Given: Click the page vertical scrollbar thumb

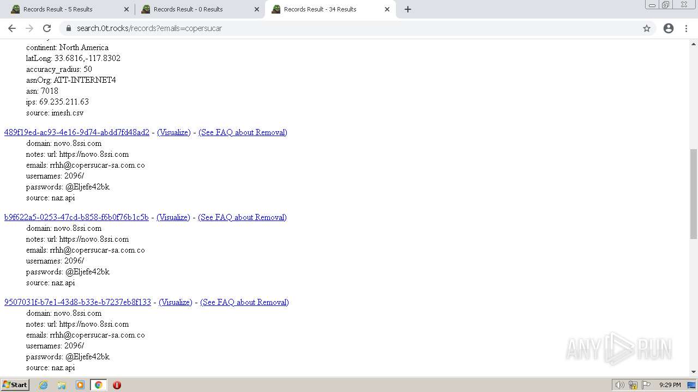Looking at the screenshot, I should (694, 194).
